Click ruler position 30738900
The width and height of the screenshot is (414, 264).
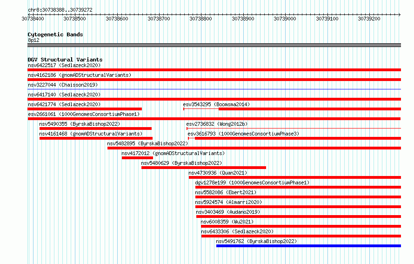(x=243, y=19)
